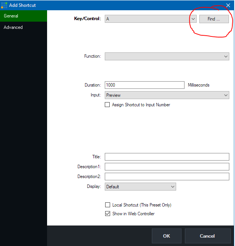Expand the Input dropdown set to Preview
Image resolution: width=235 pixels, height=246 pixels.
167,95
